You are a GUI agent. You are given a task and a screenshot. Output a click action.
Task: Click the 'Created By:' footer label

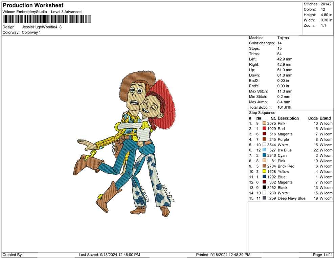click(13, 255)
